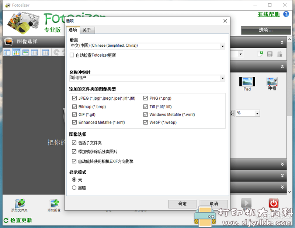295x228 pixels.
Task: Toggle Windows Metafile (*.wmf) checkbox
Action: click(145, 114)
